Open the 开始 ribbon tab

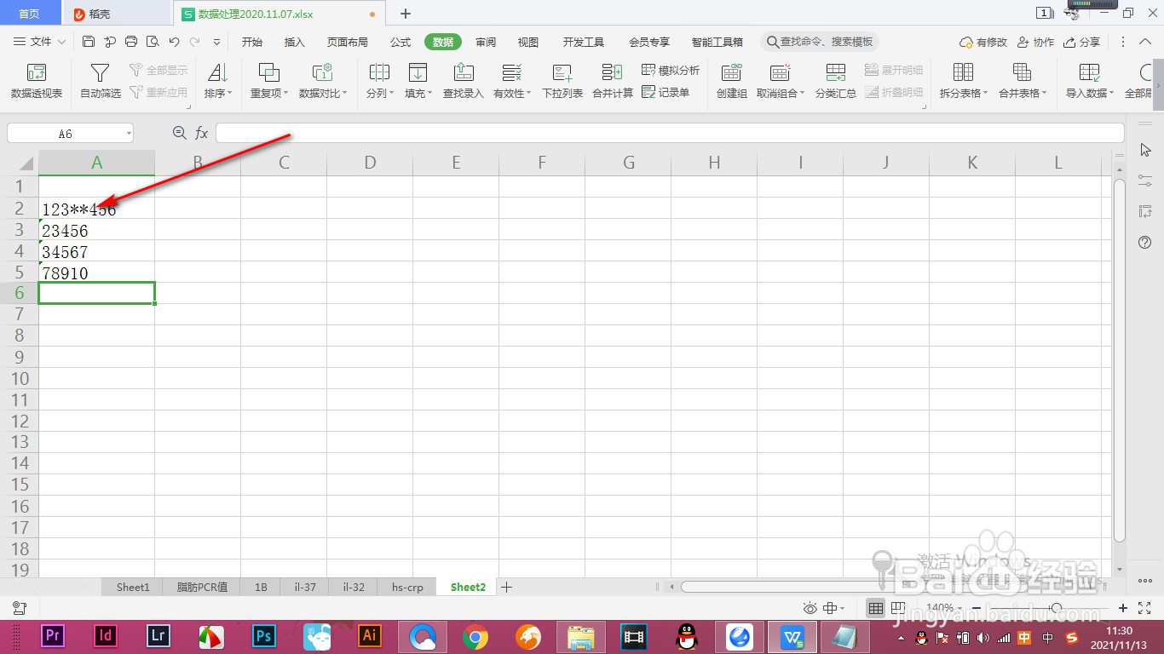(252, 42)
